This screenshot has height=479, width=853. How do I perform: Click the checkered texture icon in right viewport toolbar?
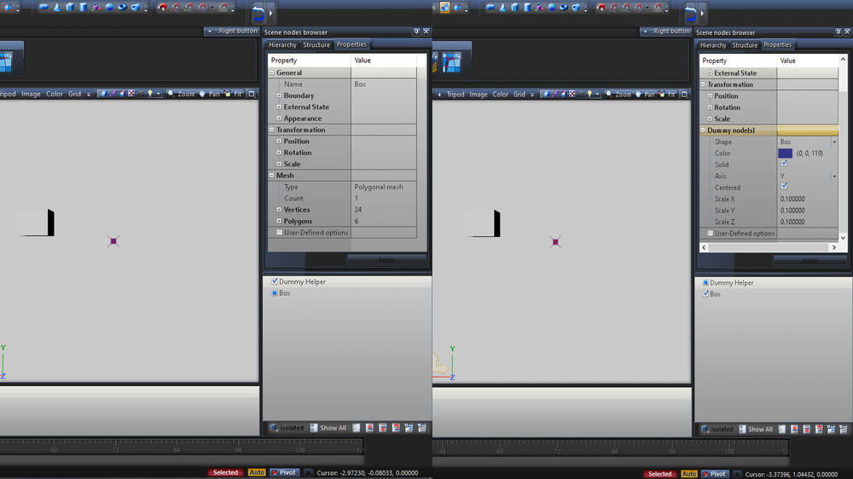572,95
